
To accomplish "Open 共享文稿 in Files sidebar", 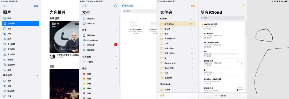I will [100, 24].
